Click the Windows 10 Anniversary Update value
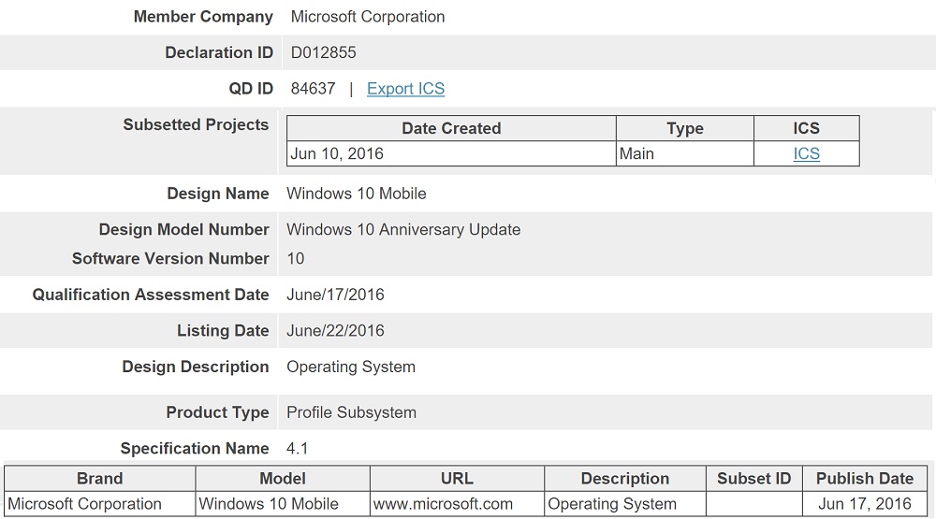Screen dimensions: 936x519 click(403, 230)
